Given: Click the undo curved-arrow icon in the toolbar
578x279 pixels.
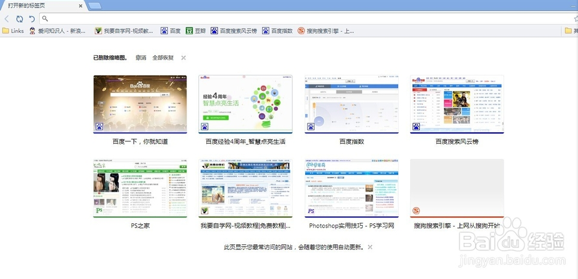Looking at the screenshot, I should [32, 19].
